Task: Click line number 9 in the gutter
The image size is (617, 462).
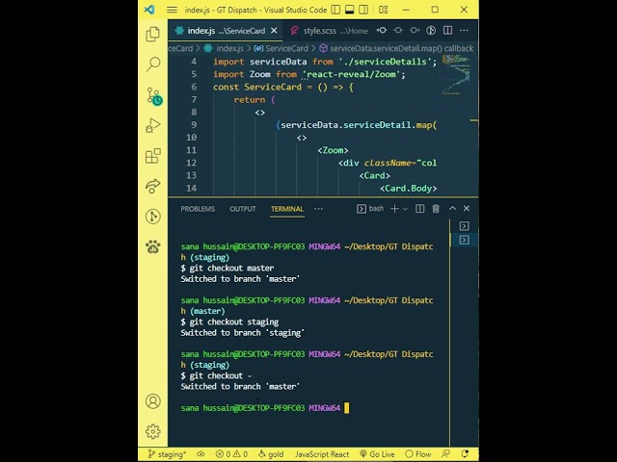Action: coord(194,125)
